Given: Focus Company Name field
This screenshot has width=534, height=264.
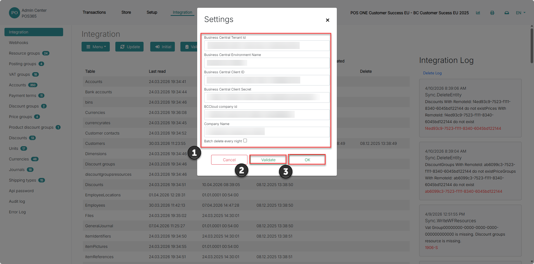Looking at the screenshot, I should point(267,132).
